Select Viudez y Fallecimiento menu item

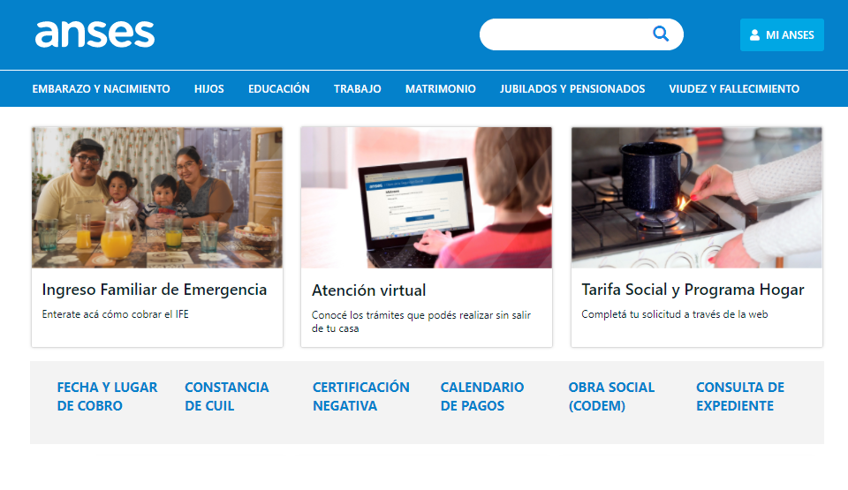coord(734,88)
